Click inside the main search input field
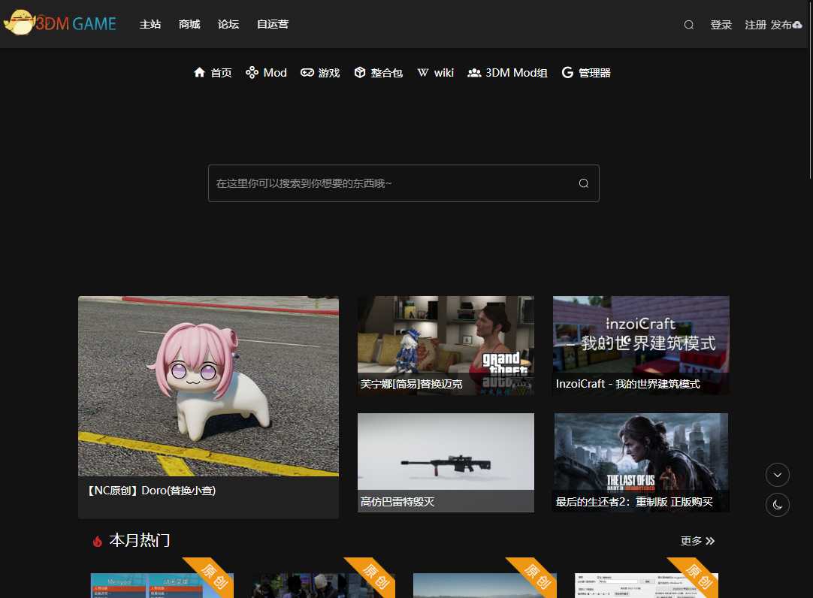 click(x=391, y=183)
